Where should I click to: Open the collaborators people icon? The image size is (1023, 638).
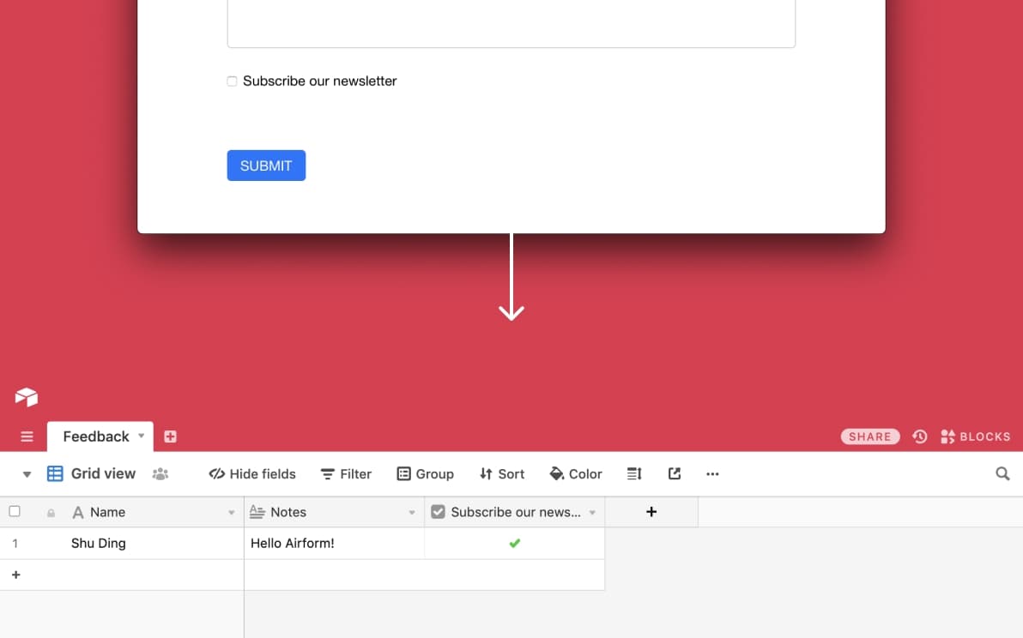160,474
